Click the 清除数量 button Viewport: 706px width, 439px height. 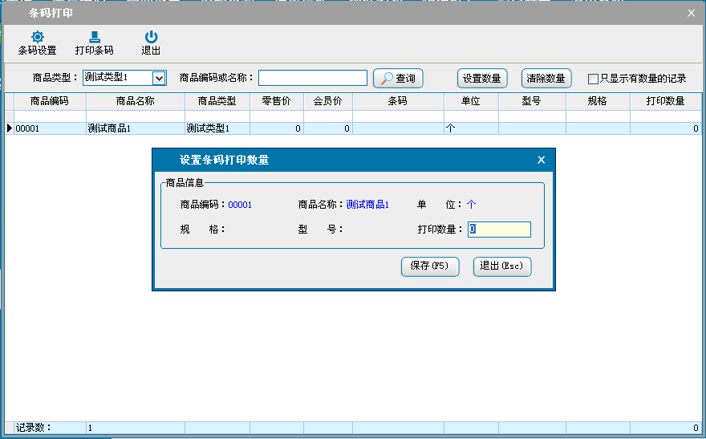pos(546,79)
